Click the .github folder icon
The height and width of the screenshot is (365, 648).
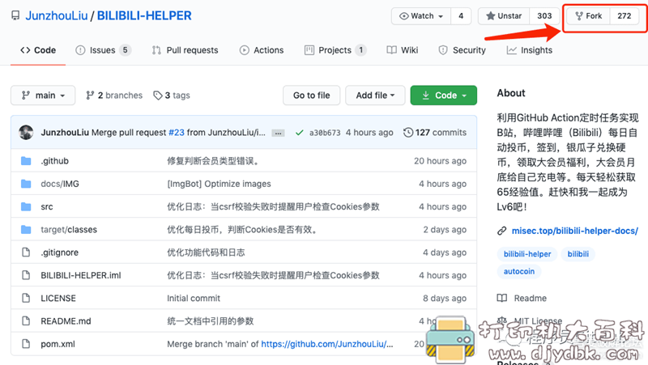pos(26,160)
